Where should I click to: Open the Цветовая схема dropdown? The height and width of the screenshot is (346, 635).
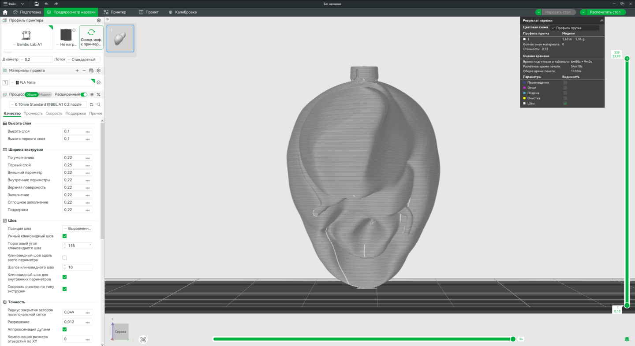click(x=575, y=28)
